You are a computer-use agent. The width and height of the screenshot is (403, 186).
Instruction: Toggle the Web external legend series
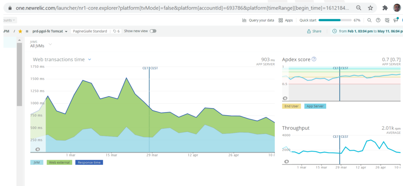tap(59, 162)
